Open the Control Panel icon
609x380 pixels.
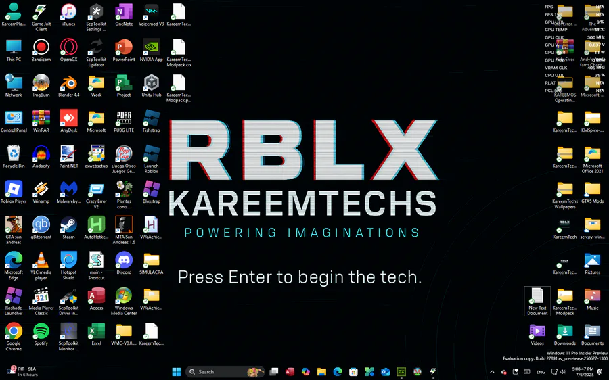tap(14, 122)
